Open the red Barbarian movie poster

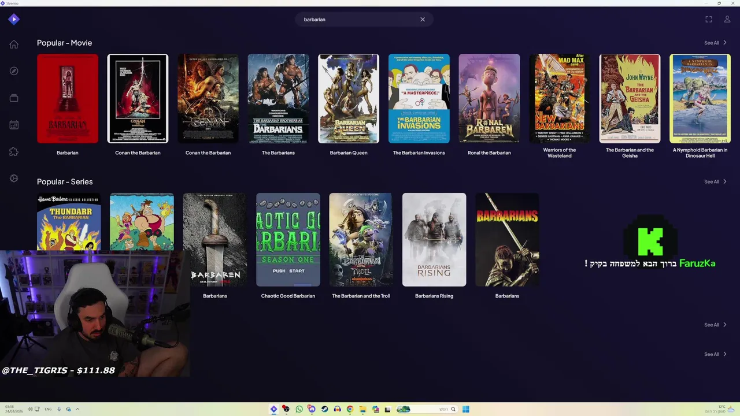coord(68,99)
